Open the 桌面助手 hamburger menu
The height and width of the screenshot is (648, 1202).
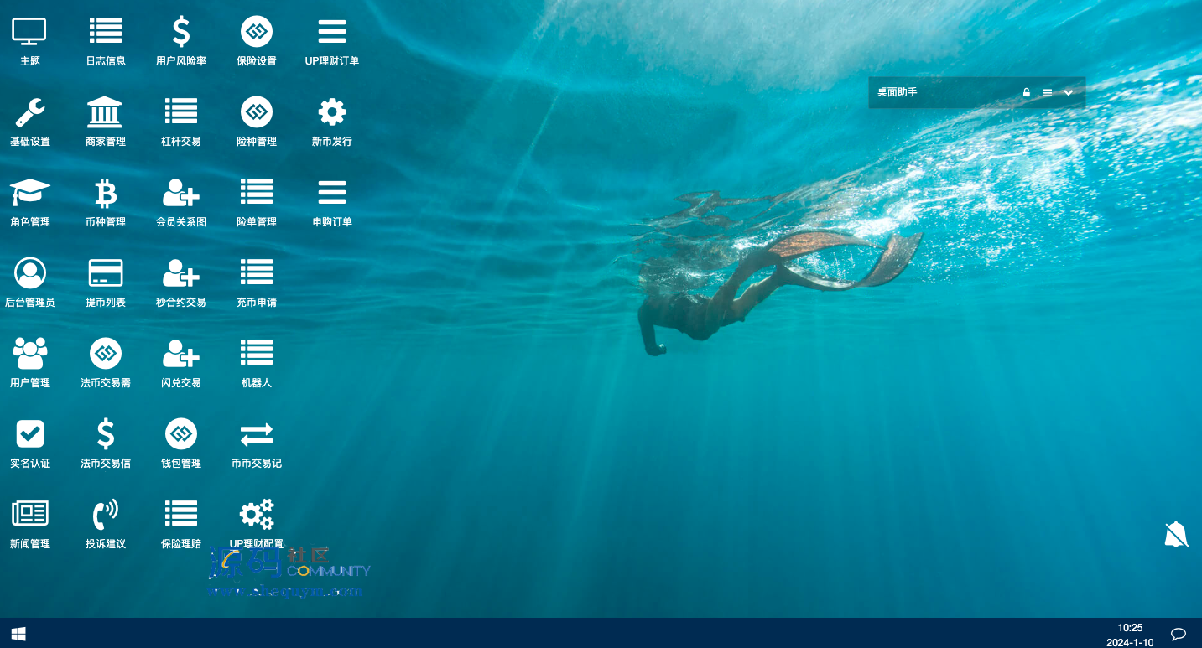click(1047, 93)
